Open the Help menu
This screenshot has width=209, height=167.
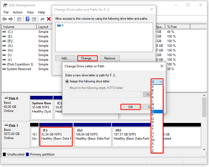click(x=41, y=12)
